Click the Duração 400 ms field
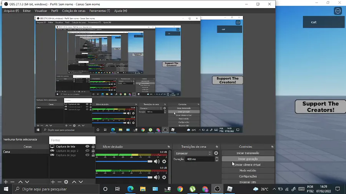Screen dimensions: 346x194 point(200,159)
